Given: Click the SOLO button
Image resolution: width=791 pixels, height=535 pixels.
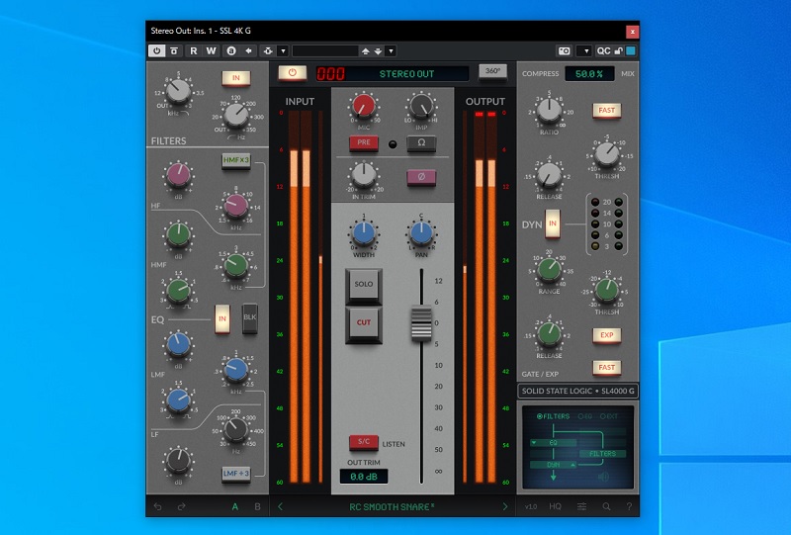Looking at the screenshot, I should pyautogui.click(x=363, y=284).
